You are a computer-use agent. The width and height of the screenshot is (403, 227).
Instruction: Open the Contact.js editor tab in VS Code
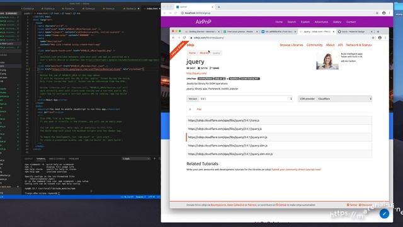click(x=28, y=8)
